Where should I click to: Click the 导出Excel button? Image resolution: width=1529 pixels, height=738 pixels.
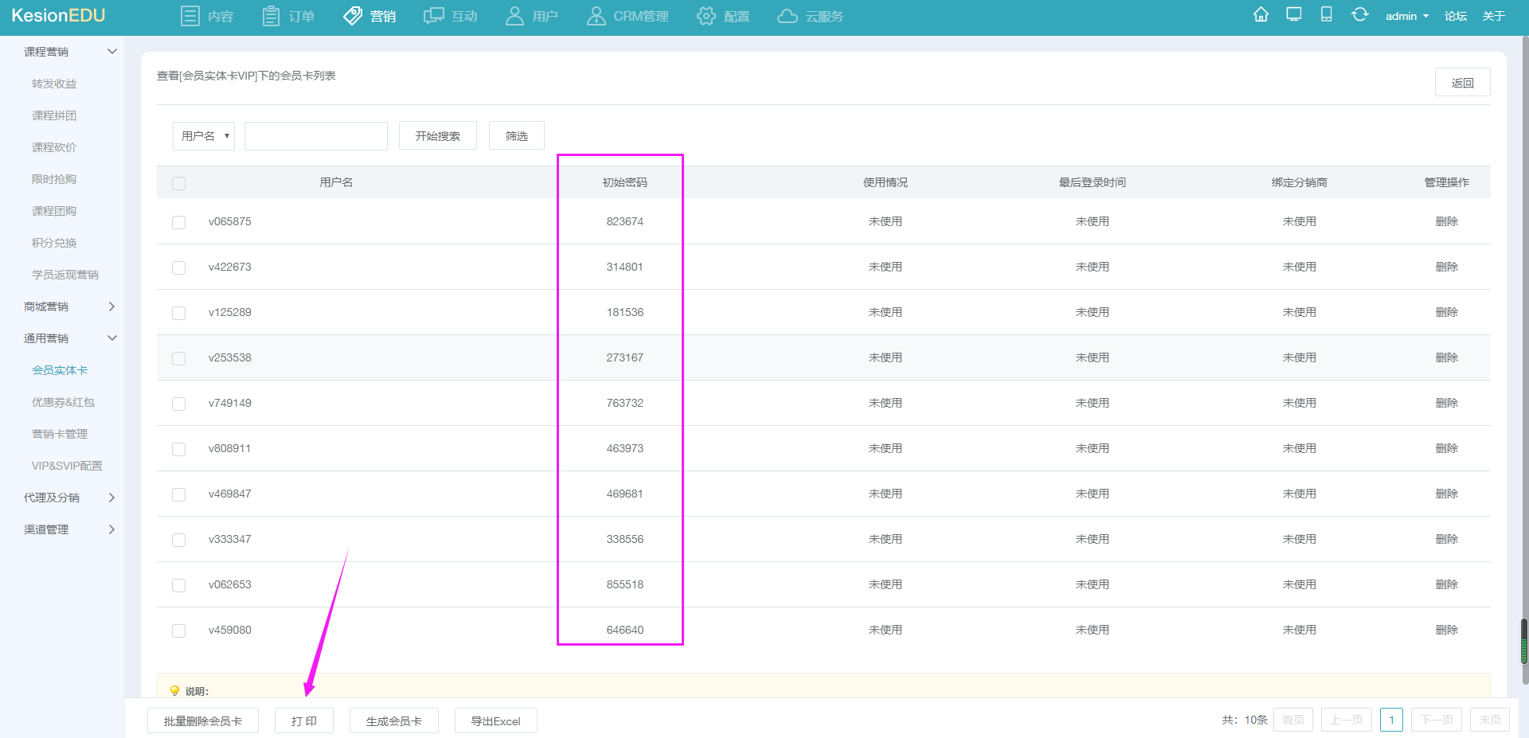click(496, 720)
